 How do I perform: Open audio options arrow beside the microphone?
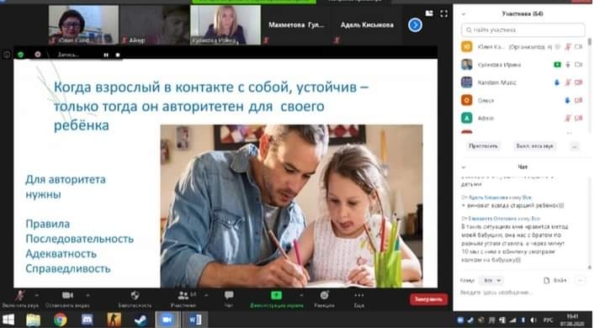[x=36, y=296]
